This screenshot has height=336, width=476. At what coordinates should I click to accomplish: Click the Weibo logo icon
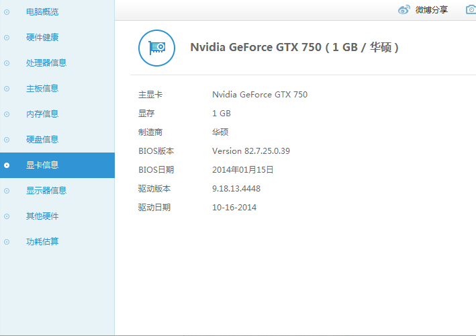click(403, 9)
